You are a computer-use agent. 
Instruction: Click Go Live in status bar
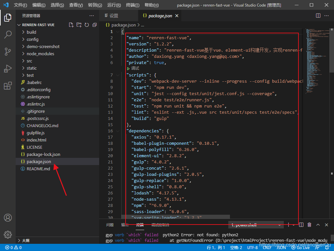point(300,248)
